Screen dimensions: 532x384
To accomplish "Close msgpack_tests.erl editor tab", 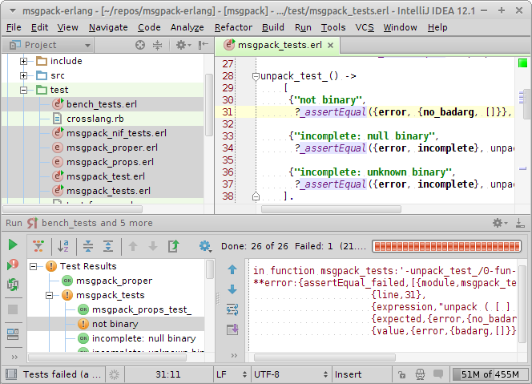I will (330, 45).
